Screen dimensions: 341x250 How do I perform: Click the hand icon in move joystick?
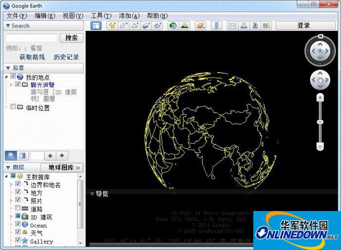coord(320,80)
